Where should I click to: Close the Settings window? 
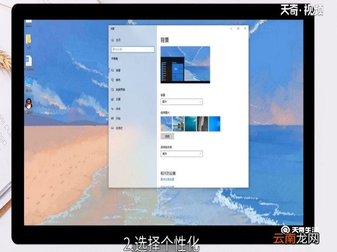click(x=245, y=28)
